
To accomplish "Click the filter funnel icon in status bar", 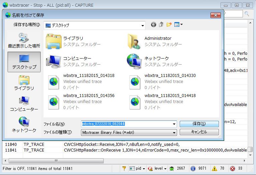I will [x=124, y=168].
